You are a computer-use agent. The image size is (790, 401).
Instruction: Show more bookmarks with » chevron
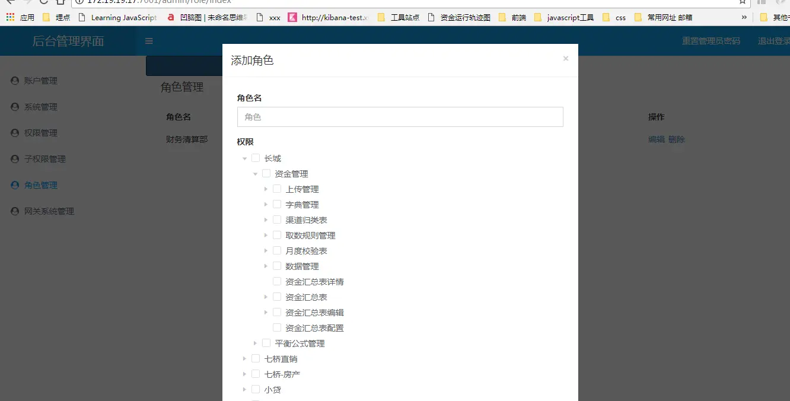point(744,17)
